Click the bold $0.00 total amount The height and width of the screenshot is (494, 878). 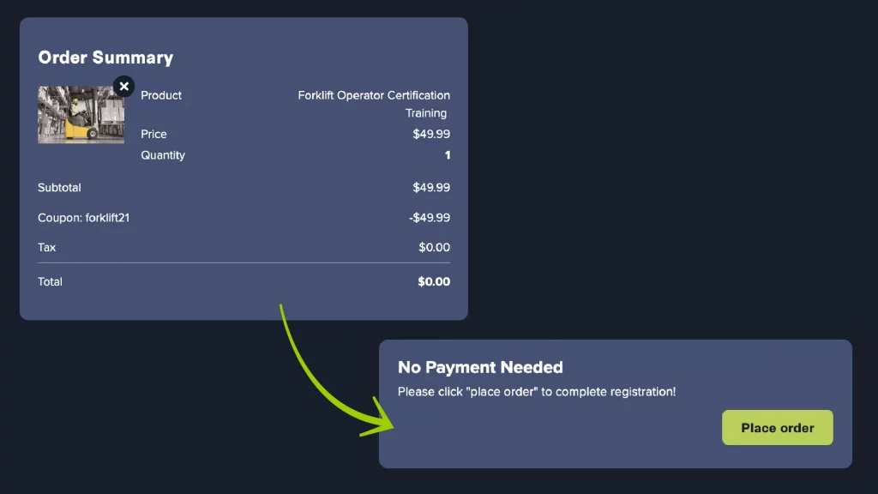(434, 281)
